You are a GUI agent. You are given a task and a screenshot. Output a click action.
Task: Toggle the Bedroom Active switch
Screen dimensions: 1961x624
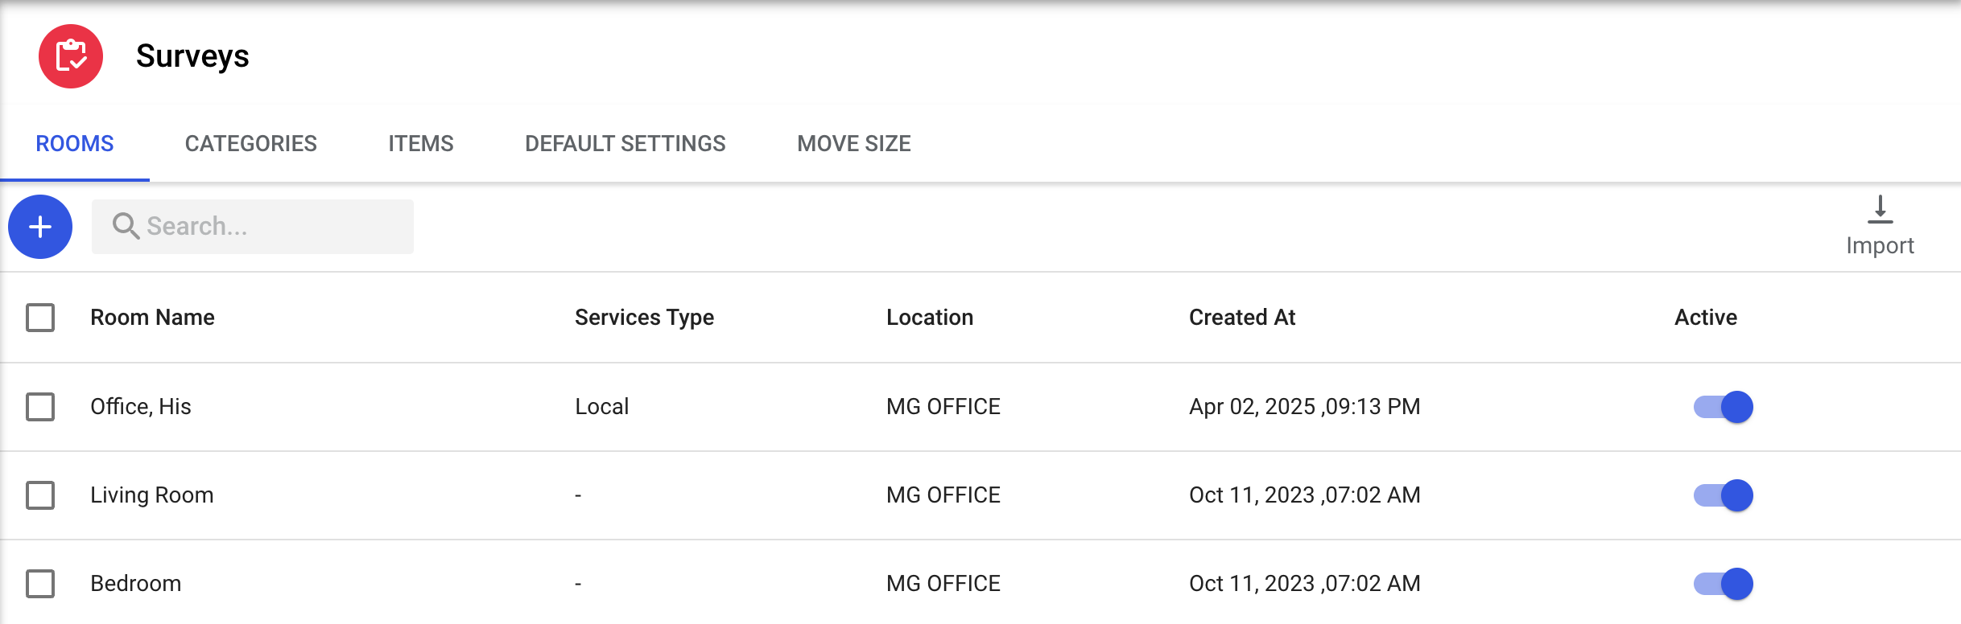(x=1723, y=584)
